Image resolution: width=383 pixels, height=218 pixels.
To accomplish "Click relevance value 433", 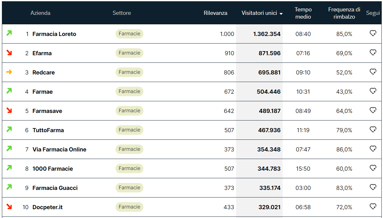I will click(x=229, y=207).
